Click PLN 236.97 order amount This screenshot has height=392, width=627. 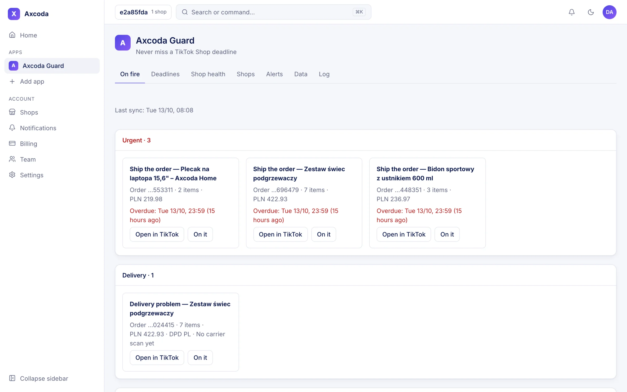tap(393, 199)
